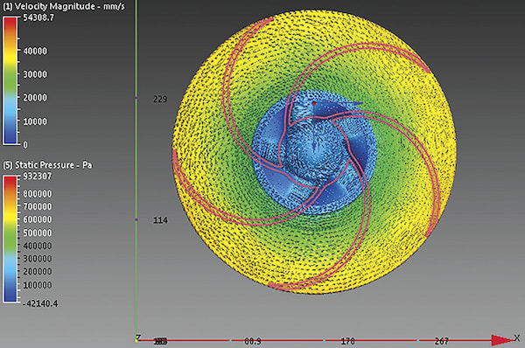Click the Static Pressure legend title
The image size is (525, 348).
point(47,165)
